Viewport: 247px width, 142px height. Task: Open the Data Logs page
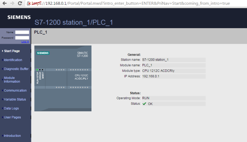11,108
